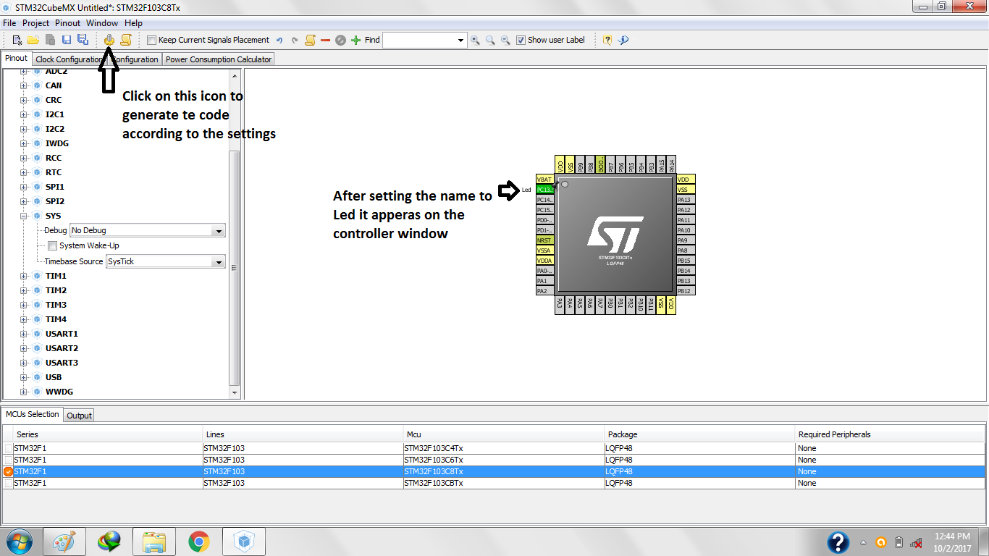
Task: Toggle Keep Current Signals Placement checkbox
Action: point(151,41)
